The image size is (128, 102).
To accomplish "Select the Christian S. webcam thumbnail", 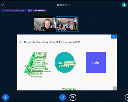I will point(45,24).
